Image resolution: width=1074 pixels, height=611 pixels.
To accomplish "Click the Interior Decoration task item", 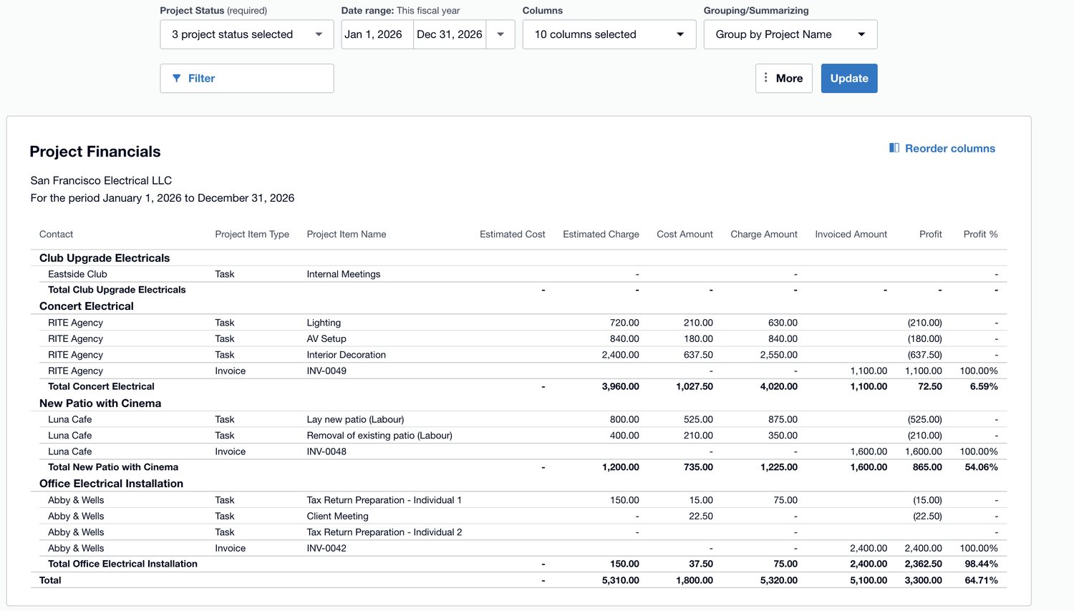I will click(x=347, y=355).
